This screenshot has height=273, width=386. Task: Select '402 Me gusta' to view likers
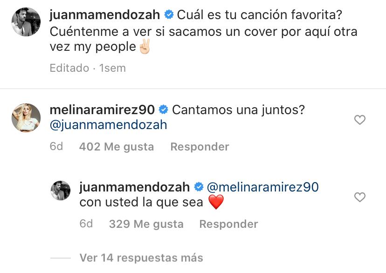point(117,147)
